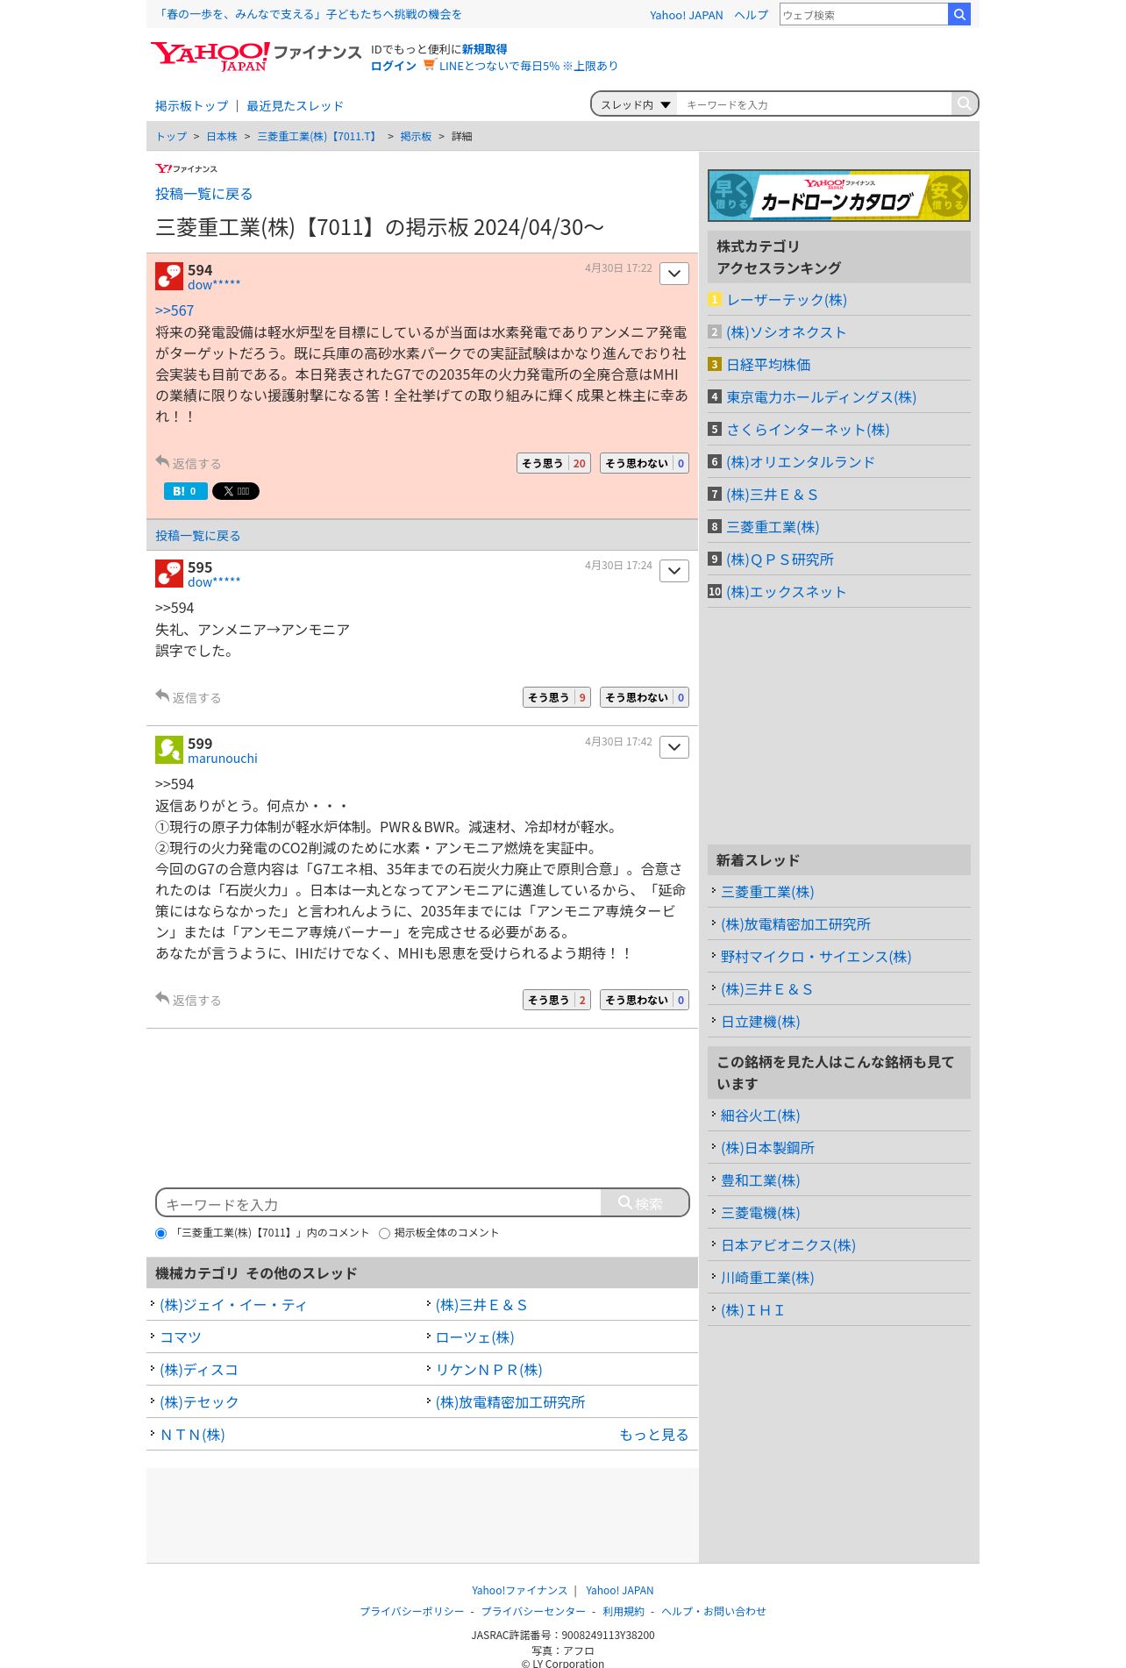
Task: Click marunouchi's green avatar icon
Action: coord(169,750)
